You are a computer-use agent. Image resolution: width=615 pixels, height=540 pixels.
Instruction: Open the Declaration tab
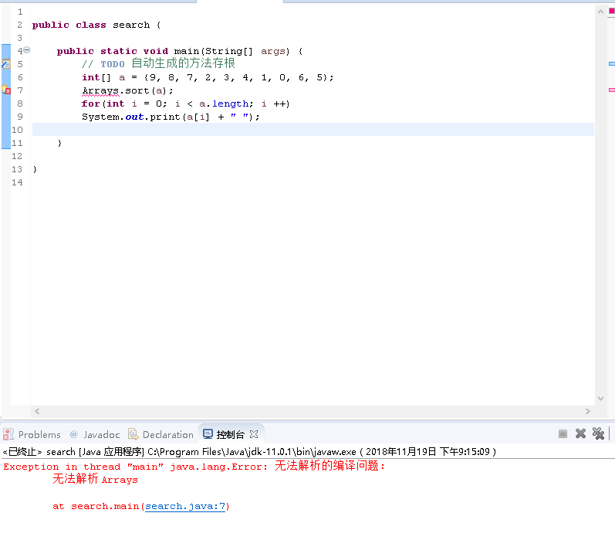(161, 434)
